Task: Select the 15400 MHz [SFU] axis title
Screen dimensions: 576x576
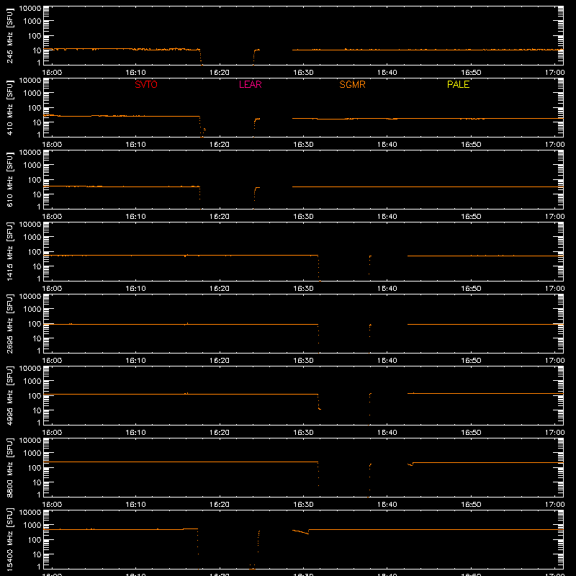Action: pos(9,539)
